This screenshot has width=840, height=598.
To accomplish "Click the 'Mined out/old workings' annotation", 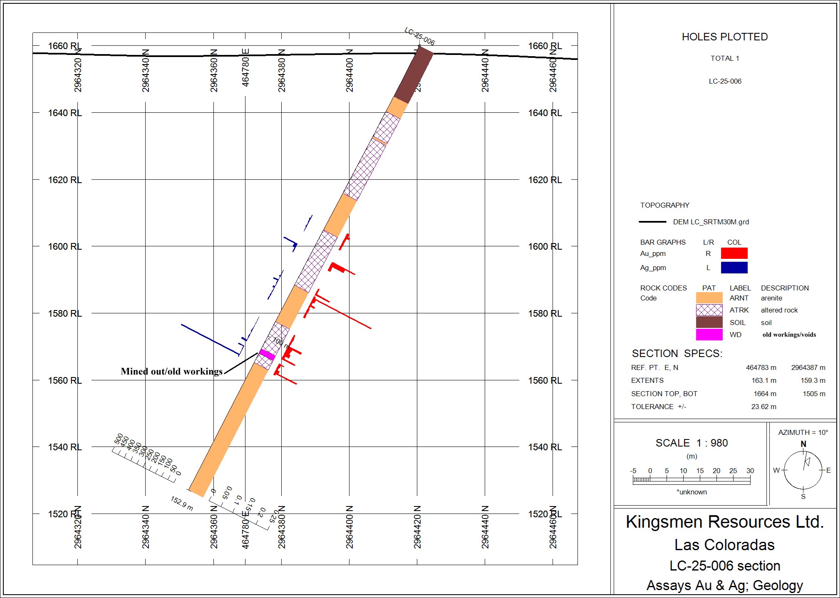I will pyautogui.click(x=171, y=371).
